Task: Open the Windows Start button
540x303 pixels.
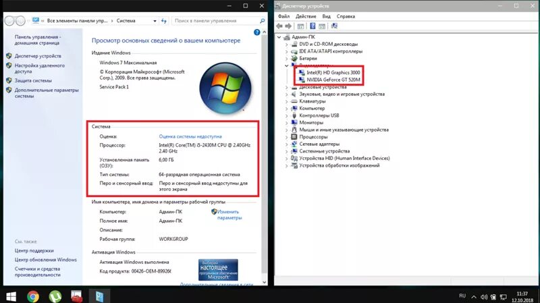Action: pos(11,296)
